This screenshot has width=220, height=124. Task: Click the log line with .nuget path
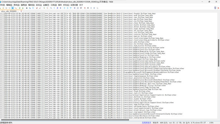[x=78, y=29]
